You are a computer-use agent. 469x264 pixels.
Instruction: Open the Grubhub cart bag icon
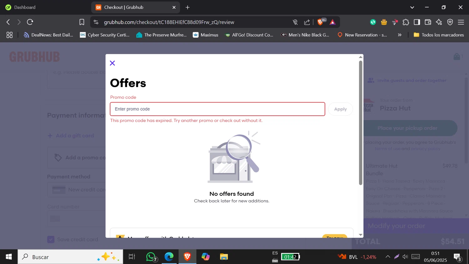point(457,57)
